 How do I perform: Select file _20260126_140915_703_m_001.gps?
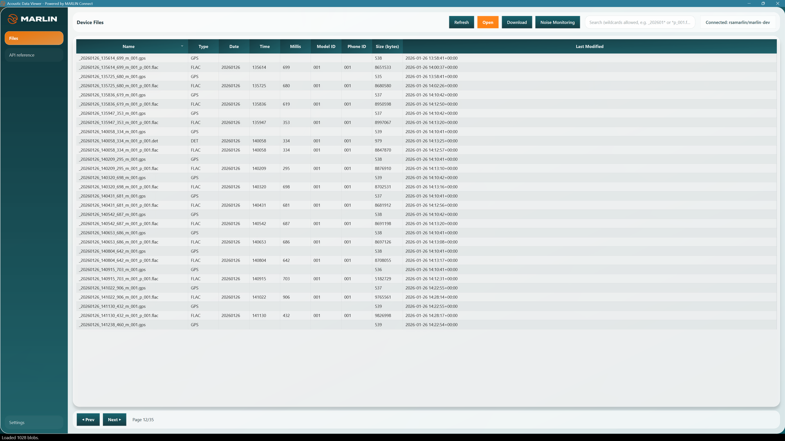click(112, 269)
